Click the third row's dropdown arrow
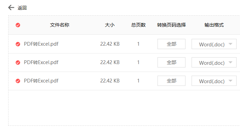The image size is (240, 137). click(230, 81)
